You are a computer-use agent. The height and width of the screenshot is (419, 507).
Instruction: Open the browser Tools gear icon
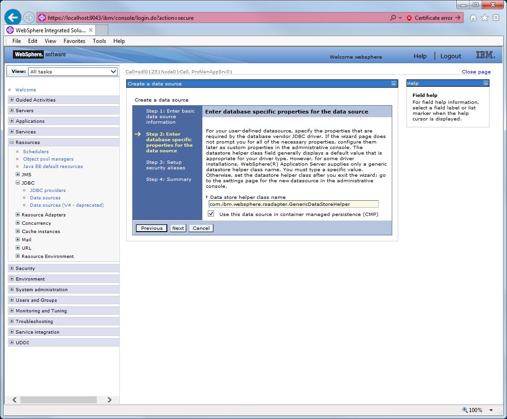click(x=496, y=18)
